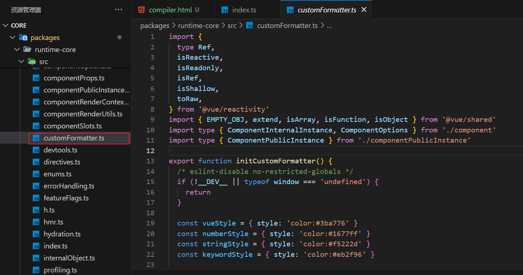The height and width of the screenshot is (275, 523).
Task: Click the TS icon beside hydration.ts
Action: pyautogui.click(x=36, y=234)
